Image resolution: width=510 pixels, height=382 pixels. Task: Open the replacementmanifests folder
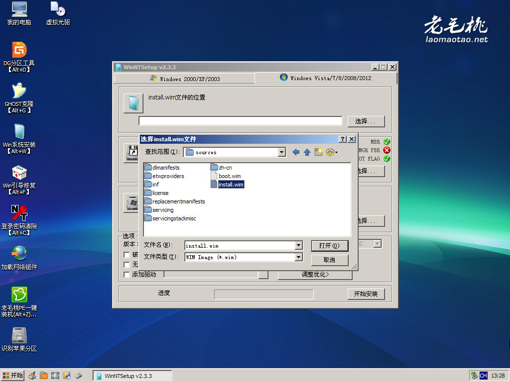pos(175,201)
